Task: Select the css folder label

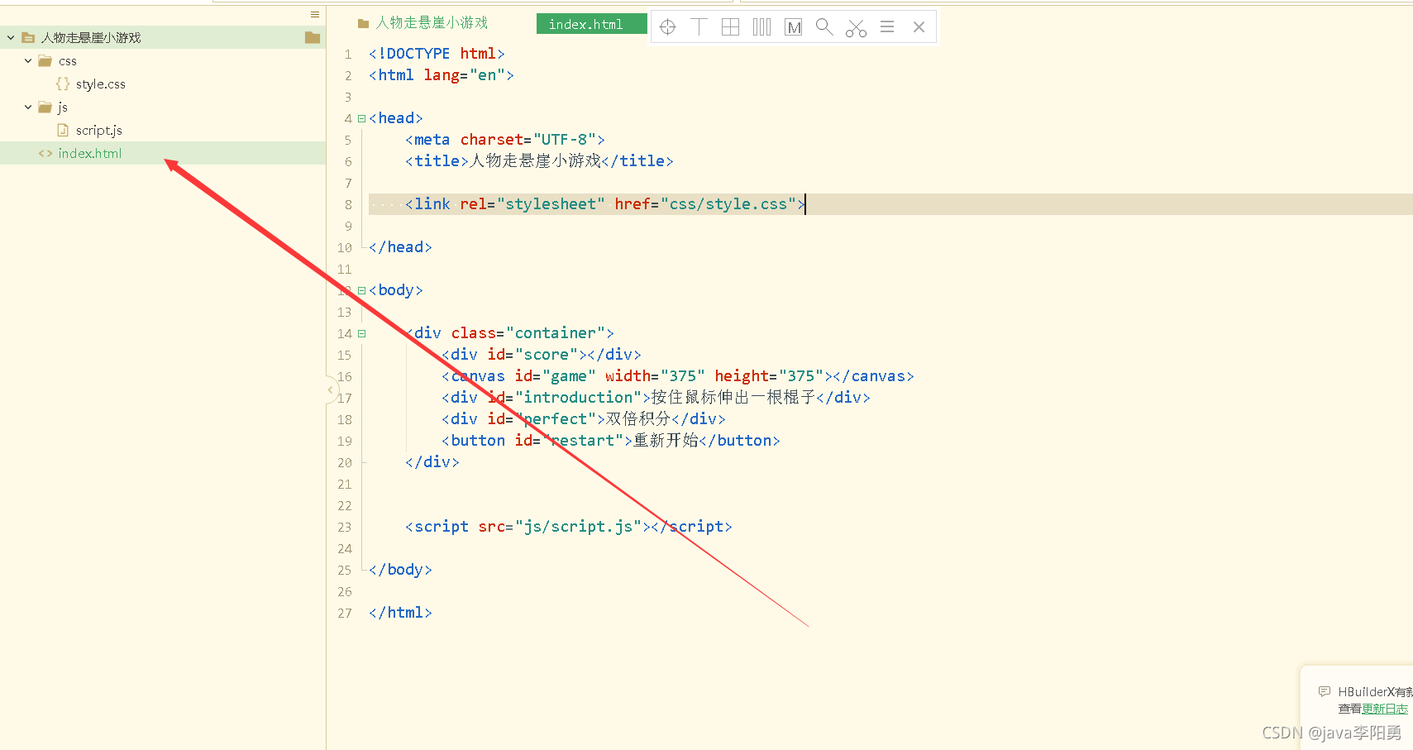Action: [68, 61]
